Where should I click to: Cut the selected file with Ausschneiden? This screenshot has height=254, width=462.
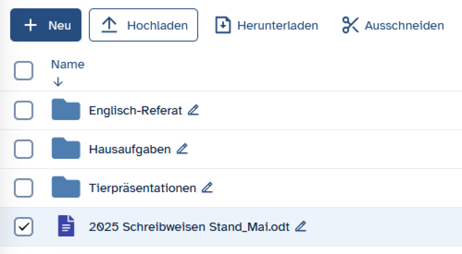pos(393,25)
